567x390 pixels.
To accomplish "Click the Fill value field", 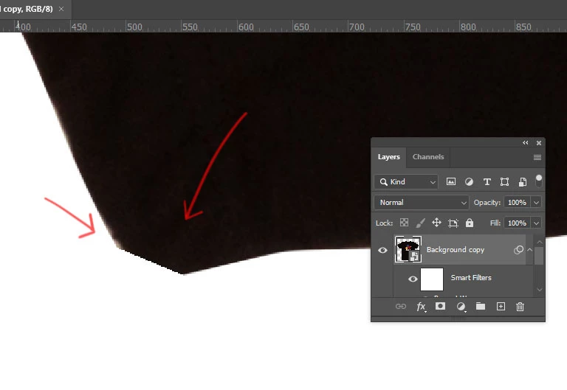I will (x=517, y=223).
